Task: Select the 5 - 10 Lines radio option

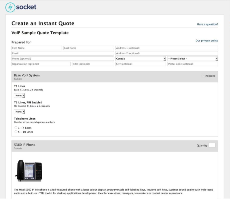Action: 16,132
